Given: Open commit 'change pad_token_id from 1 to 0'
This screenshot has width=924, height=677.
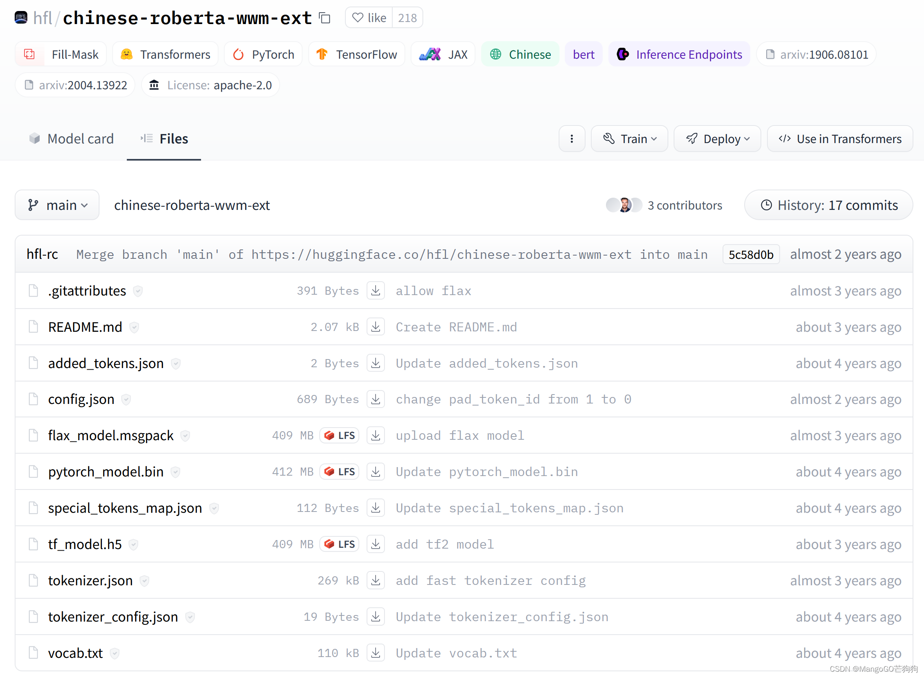Looking at the screenshot, I should 513,399.
